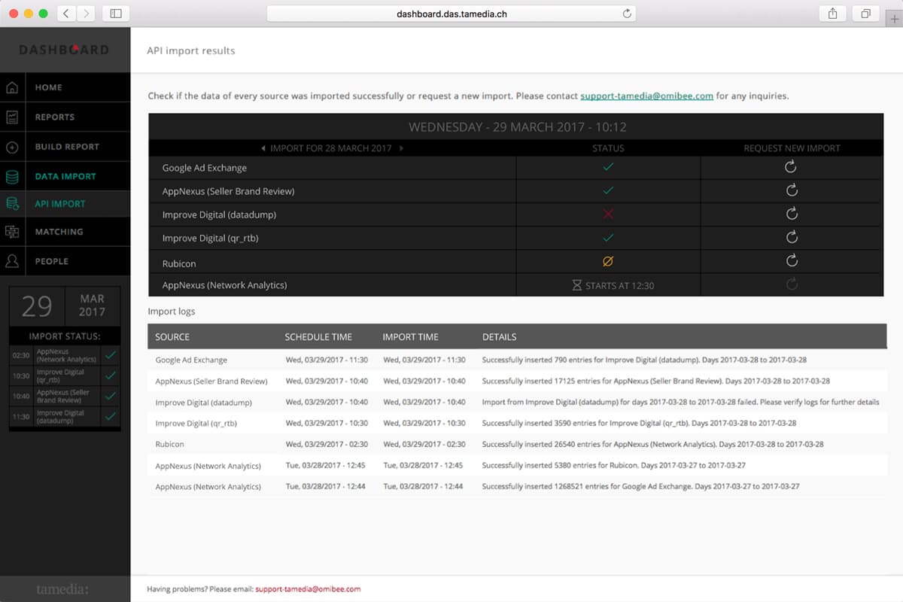Click Safari share icon in toolbar

tap(832, 14)
